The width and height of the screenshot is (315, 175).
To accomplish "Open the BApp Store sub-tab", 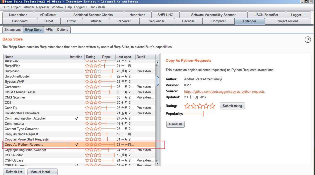I will [x=33, y=29].
